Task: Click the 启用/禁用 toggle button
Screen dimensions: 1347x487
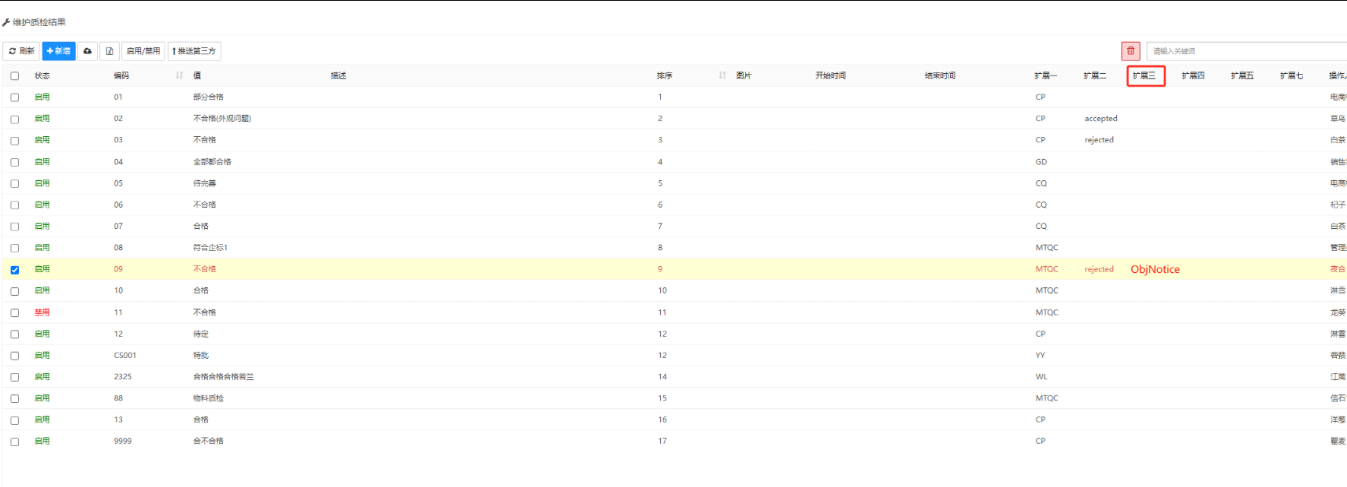Action: [143, 51]
